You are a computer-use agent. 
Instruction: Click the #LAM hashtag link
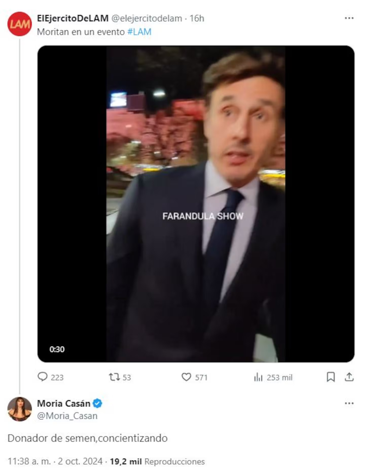pos(139,31)
